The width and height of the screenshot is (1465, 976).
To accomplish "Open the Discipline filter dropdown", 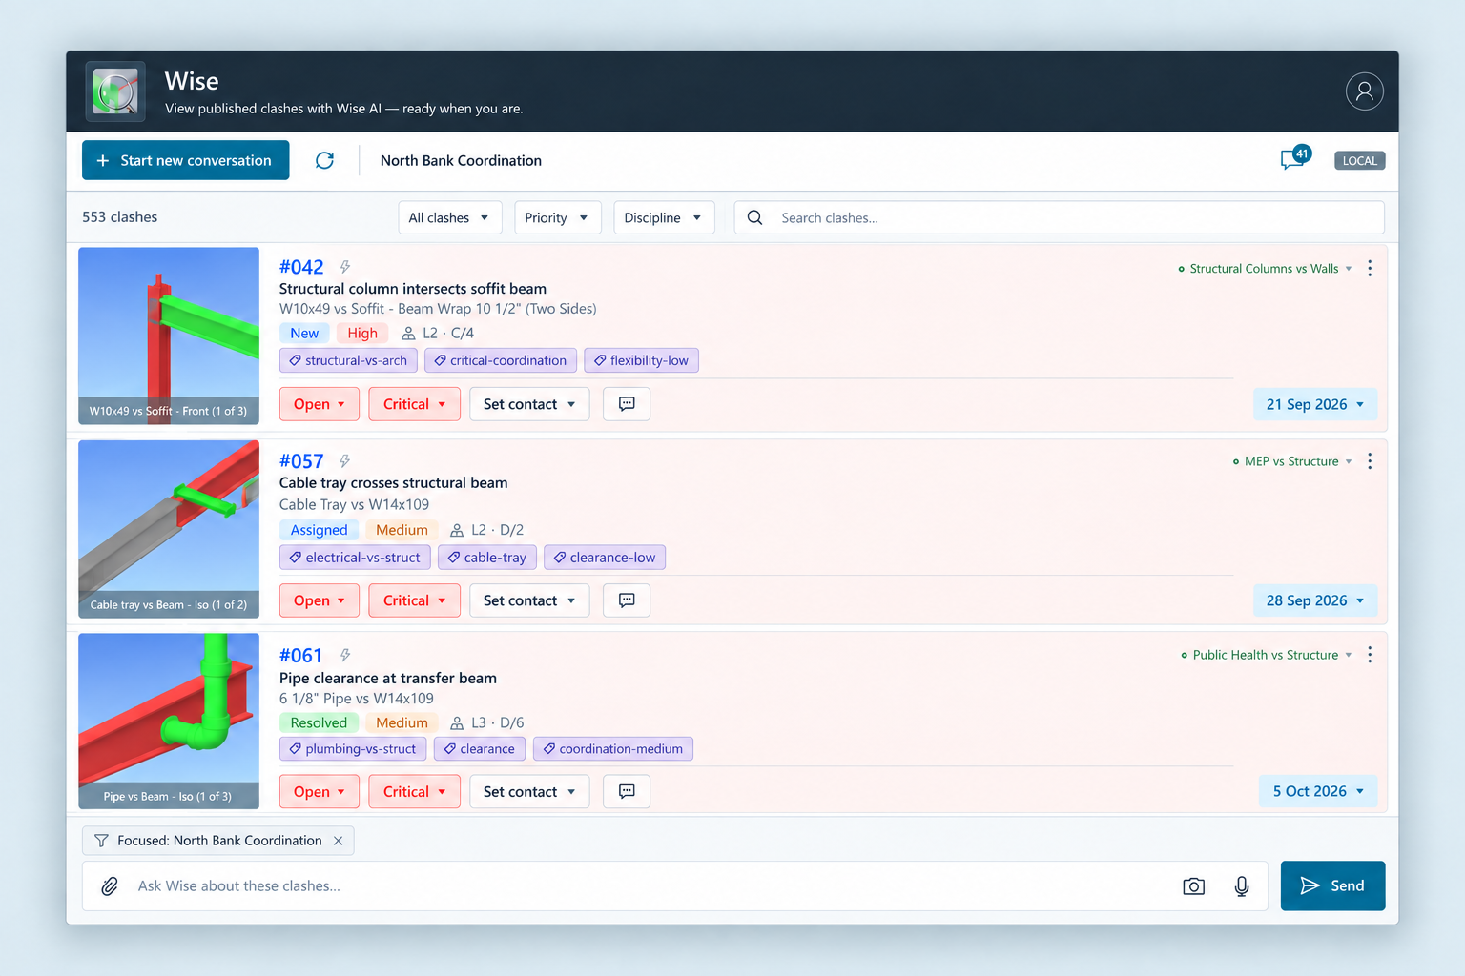I will [x=664, y=217].
